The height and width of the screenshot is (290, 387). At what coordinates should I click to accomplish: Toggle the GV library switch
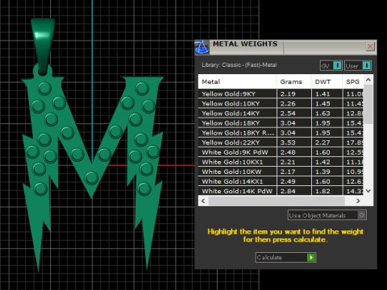[331, 65]
